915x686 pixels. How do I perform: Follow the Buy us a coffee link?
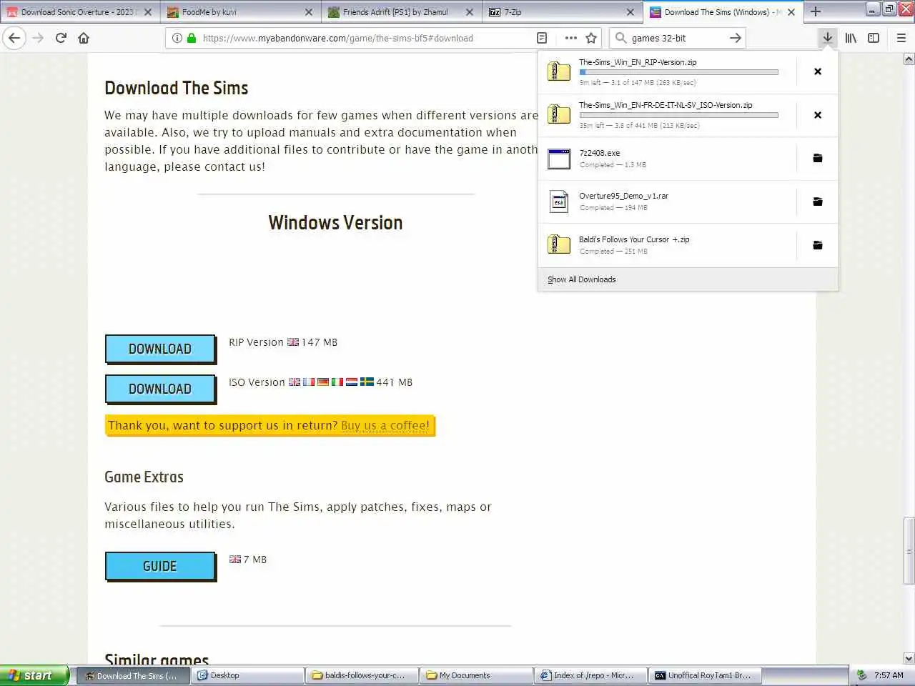pos(385,425)
